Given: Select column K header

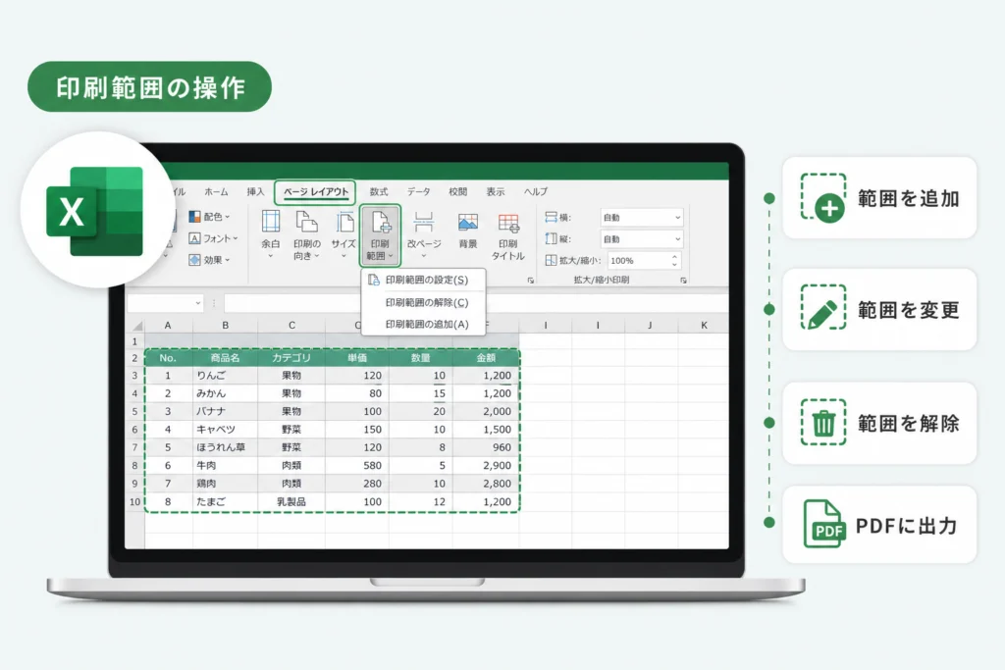Looking at the screenshot, I should click(x=704, y=326).
